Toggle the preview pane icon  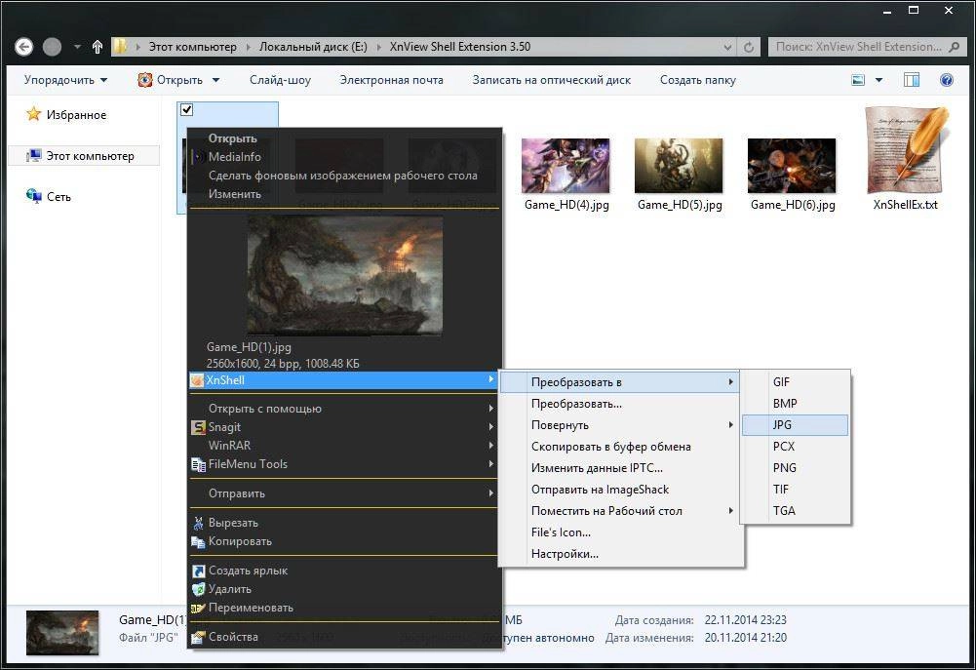point(912,80)
